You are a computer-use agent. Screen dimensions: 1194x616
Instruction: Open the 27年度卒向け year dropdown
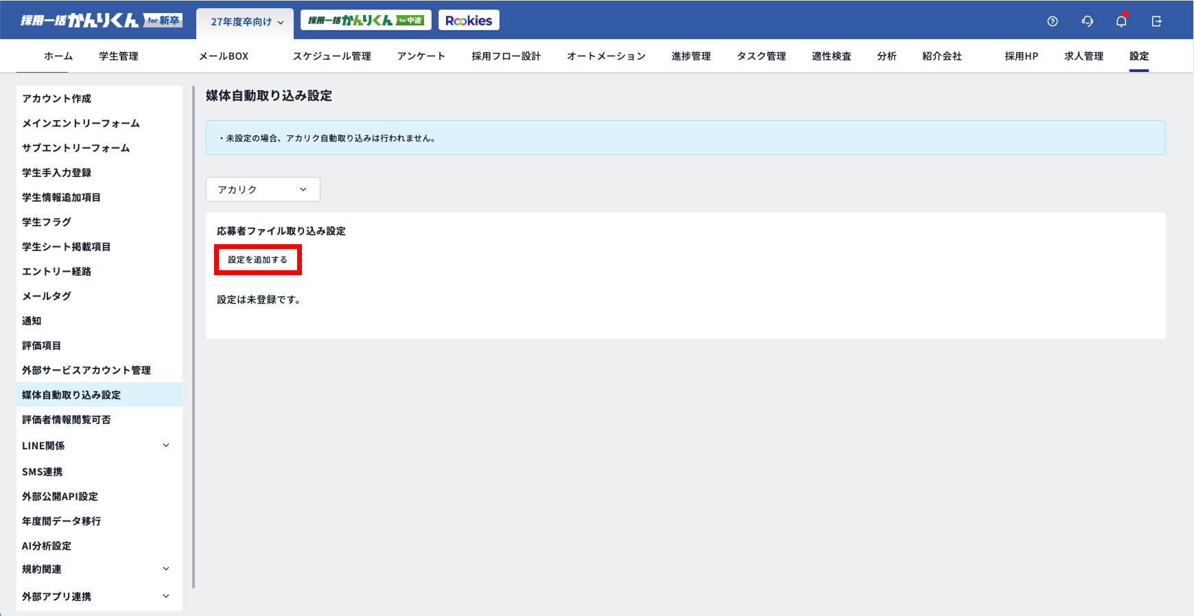coord(246,22)
